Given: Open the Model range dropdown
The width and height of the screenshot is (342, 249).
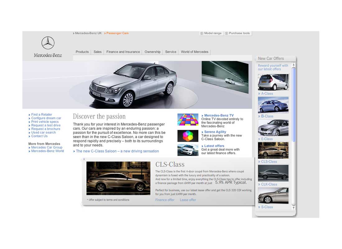Looking at the screenshot, I should point(211,33).
